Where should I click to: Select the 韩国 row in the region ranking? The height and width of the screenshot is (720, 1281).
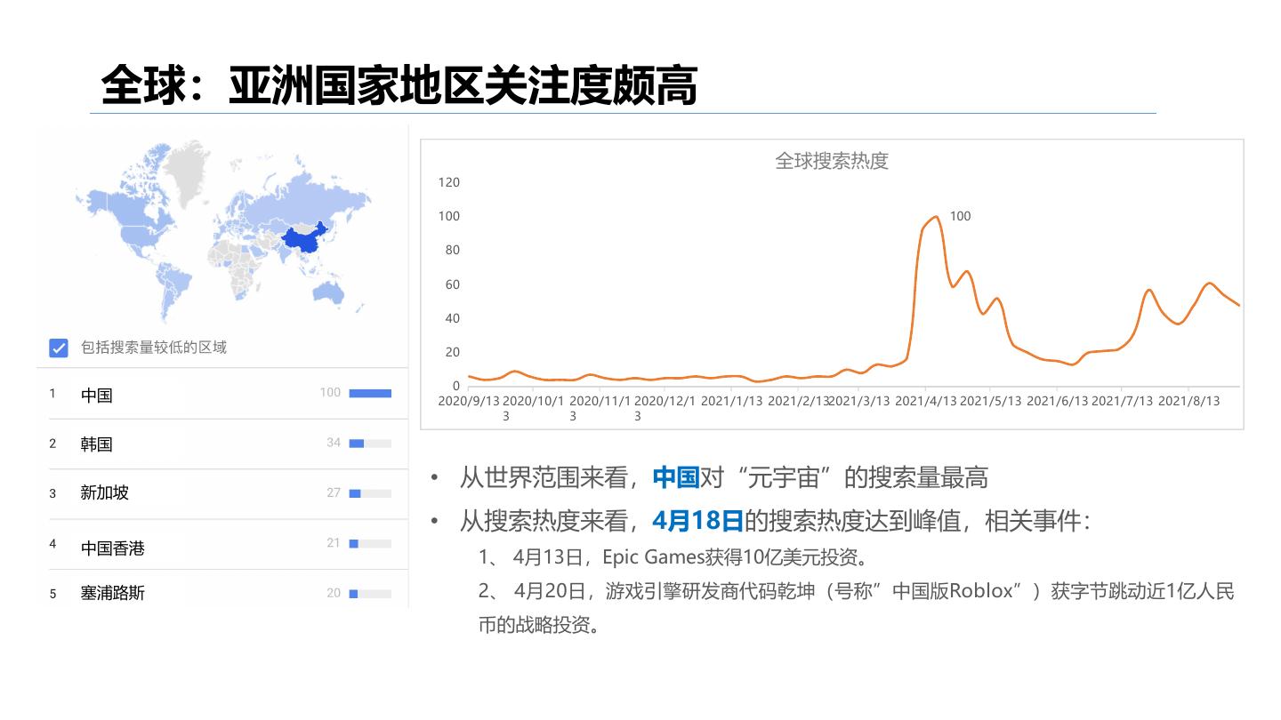(x=222, y=444)
